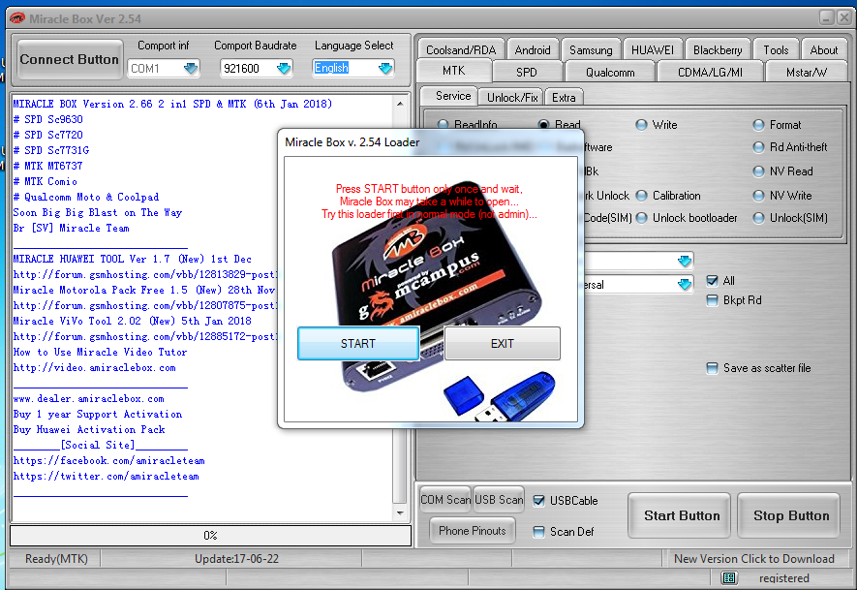Toggle the USBCable checkbox
This screenshot has height=590, width=857.
pyautogui.click(x=538, y=500)
